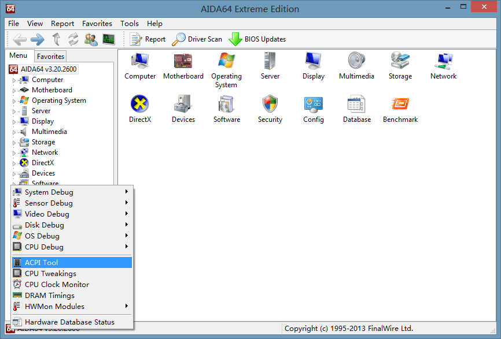Viewport: 501px width, 339px height.
Task: Choose CPU Tweakings from the popup menu
Action: click(x=72, y=273)
